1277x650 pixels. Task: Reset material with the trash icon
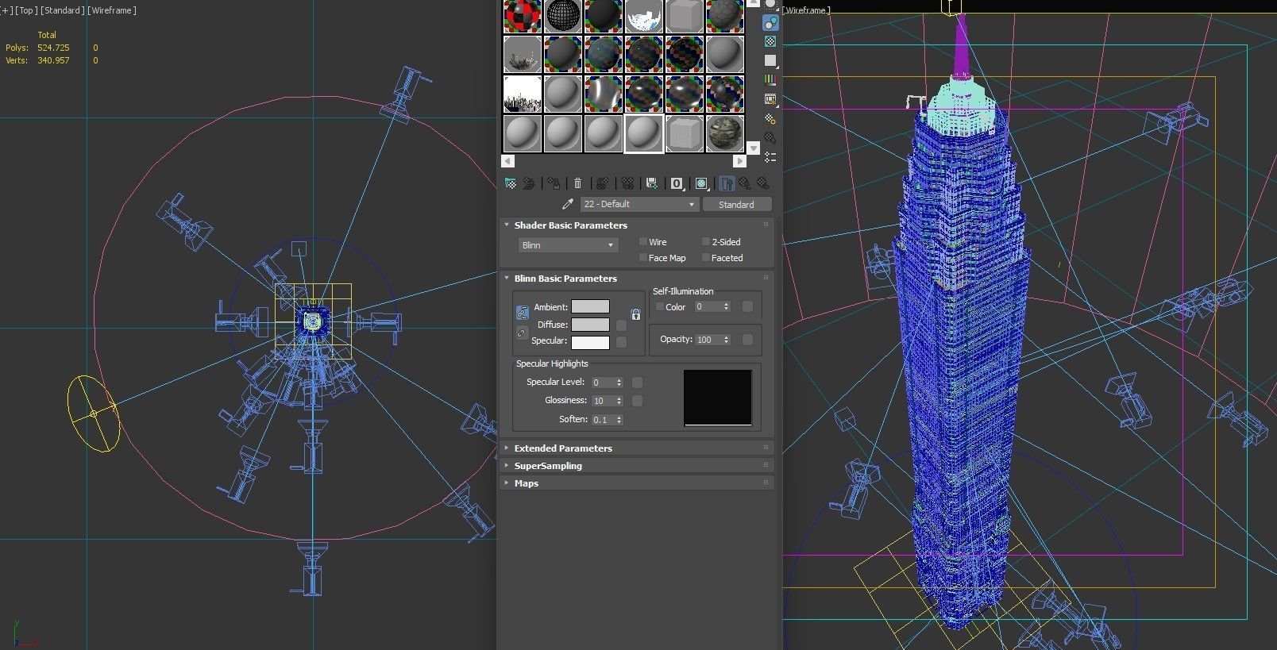[x=577, y=183]
